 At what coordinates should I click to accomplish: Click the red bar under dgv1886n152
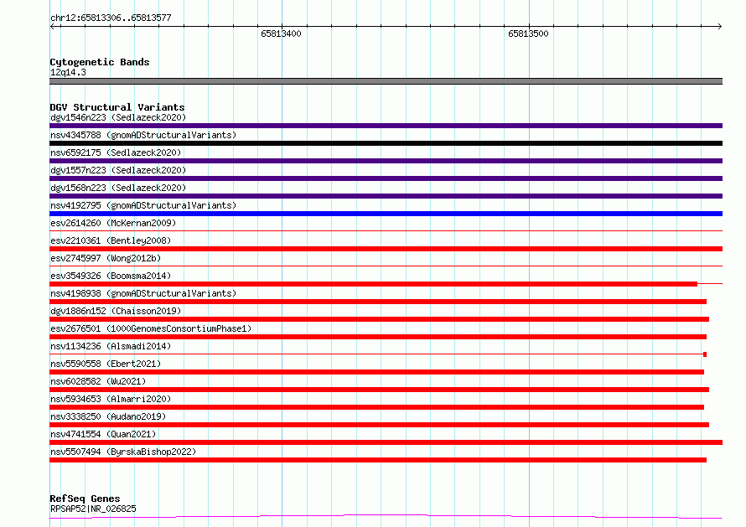[379, 319]
